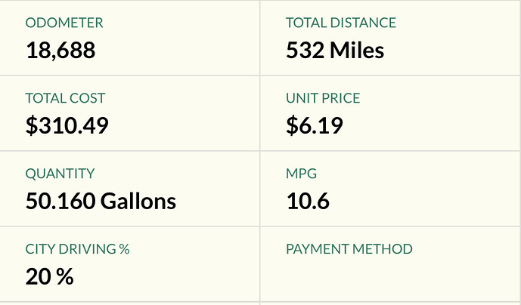Image resolution: width=521 pixels, height=305 pixels.
Task: Select the TOTAL COST label
Action: (x=65, y=98)
